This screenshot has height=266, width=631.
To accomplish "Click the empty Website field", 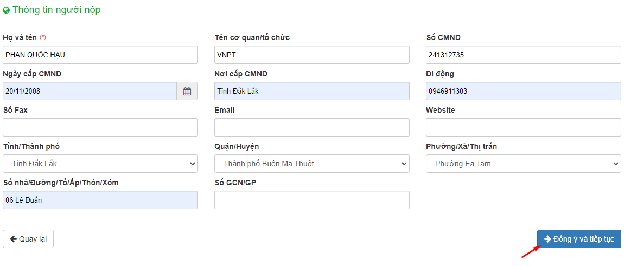I will [524, 127].
